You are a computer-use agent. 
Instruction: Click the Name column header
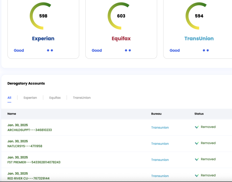point(12,114)
